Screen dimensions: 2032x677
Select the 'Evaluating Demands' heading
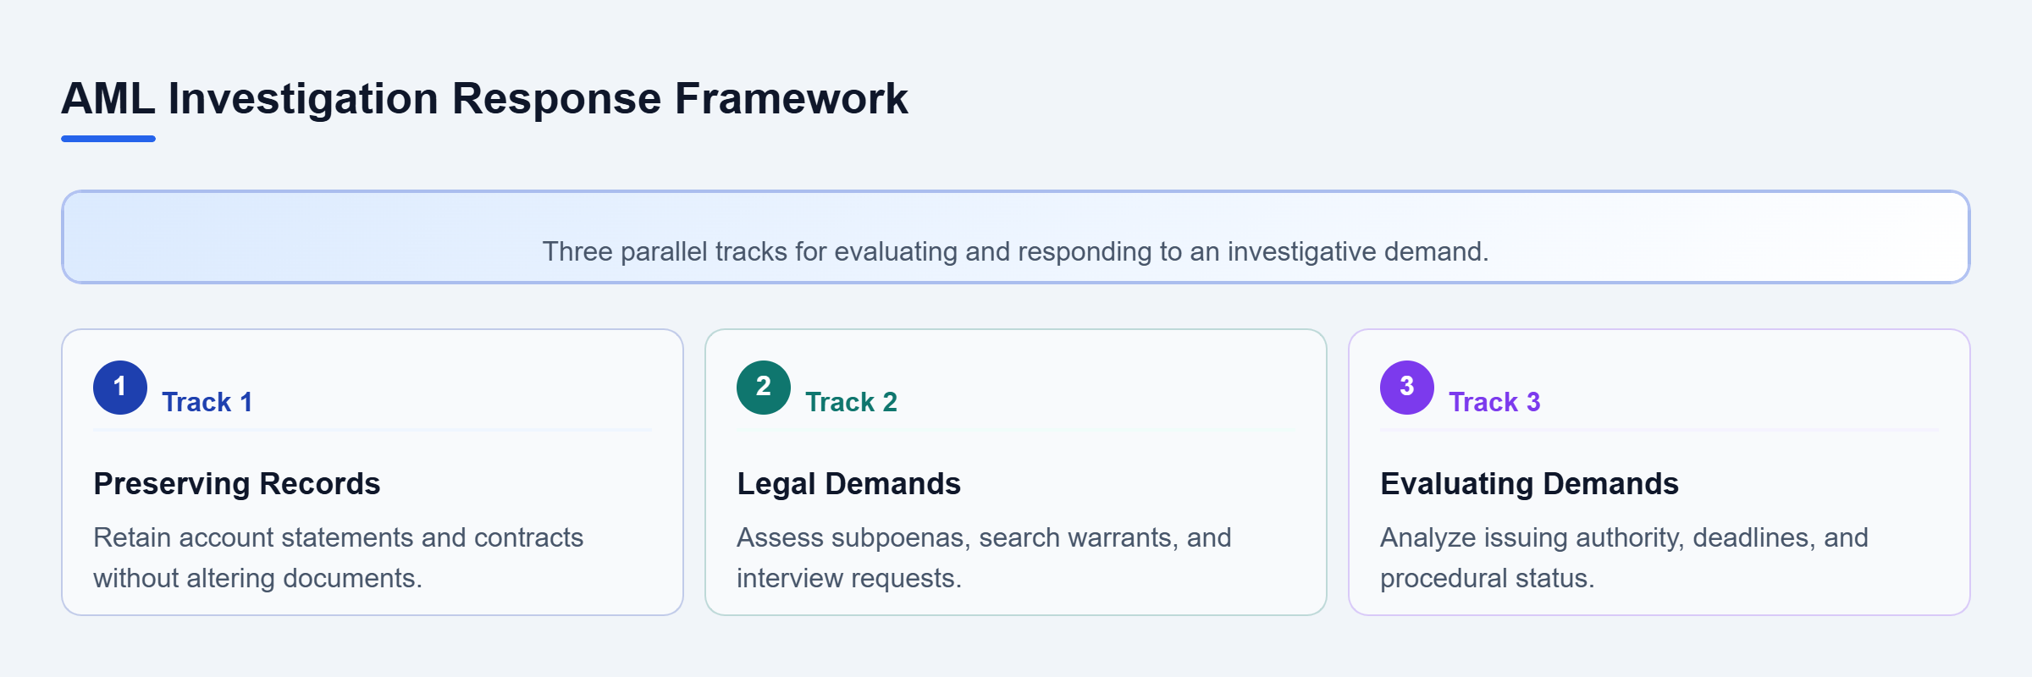tap(1529, 484)
